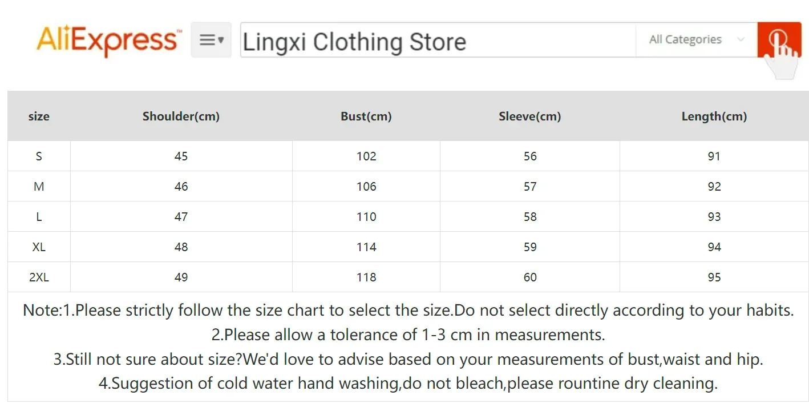Click the XL size row label
809x407 pixels.
click(x=39, y=247)
